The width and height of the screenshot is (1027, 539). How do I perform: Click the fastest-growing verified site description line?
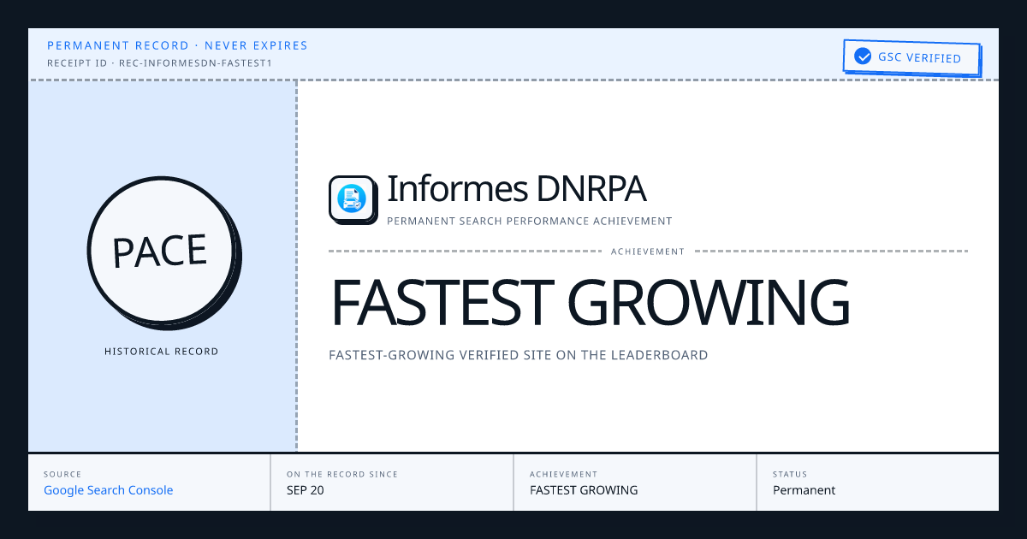click(x=519, y=355)
